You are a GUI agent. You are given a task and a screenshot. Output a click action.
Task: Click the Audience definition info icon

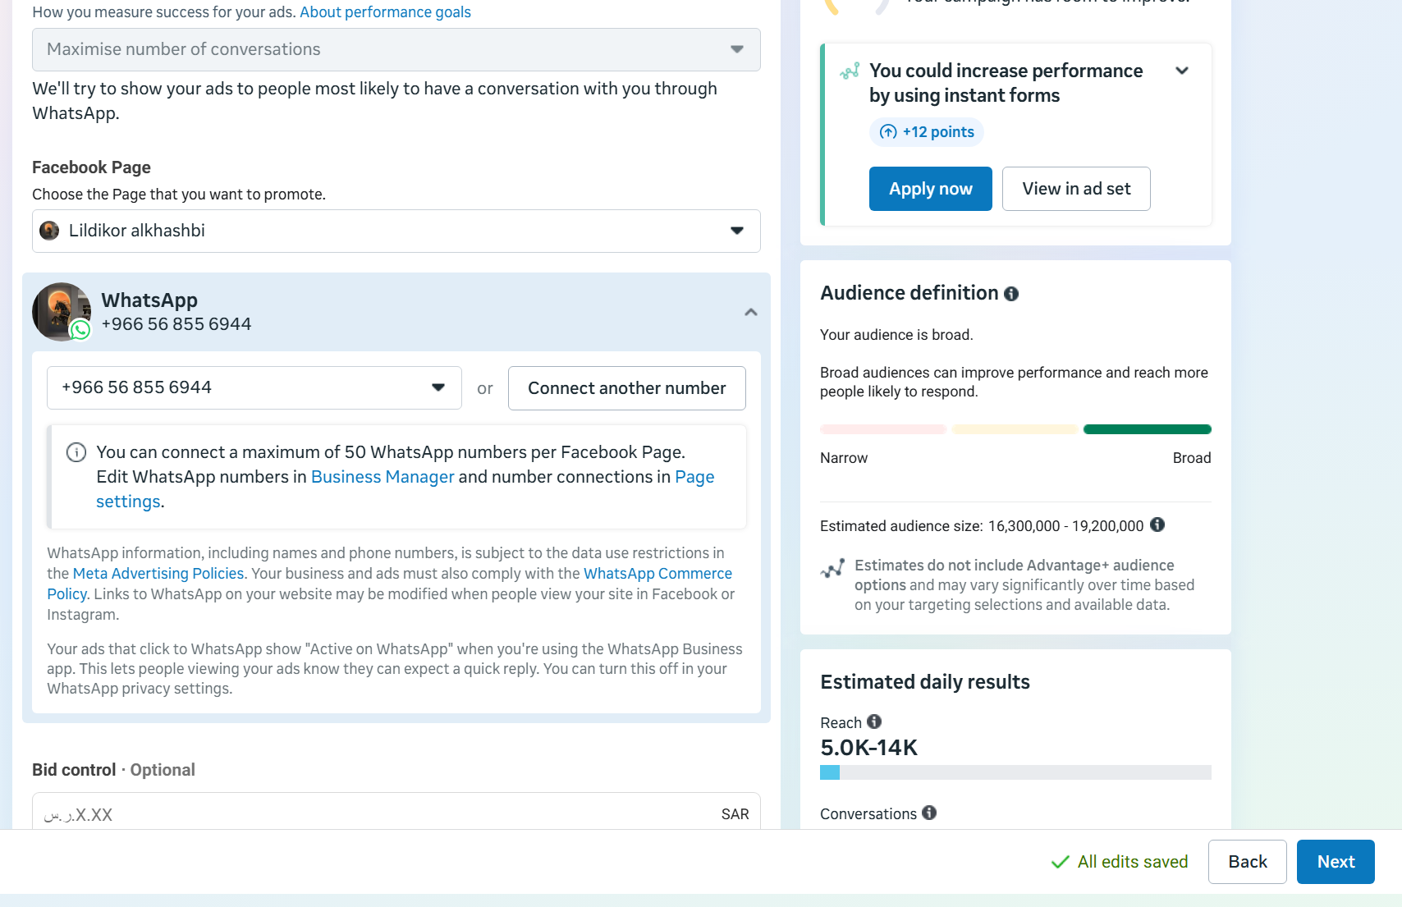pyautogui.click(x=1011, y=294)
